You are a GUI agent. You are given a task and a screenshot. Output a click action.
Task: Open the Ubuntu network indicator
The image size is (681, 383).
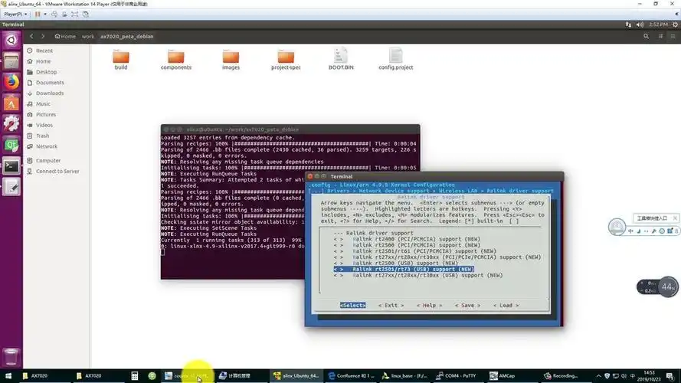click(x=628, y=25)
